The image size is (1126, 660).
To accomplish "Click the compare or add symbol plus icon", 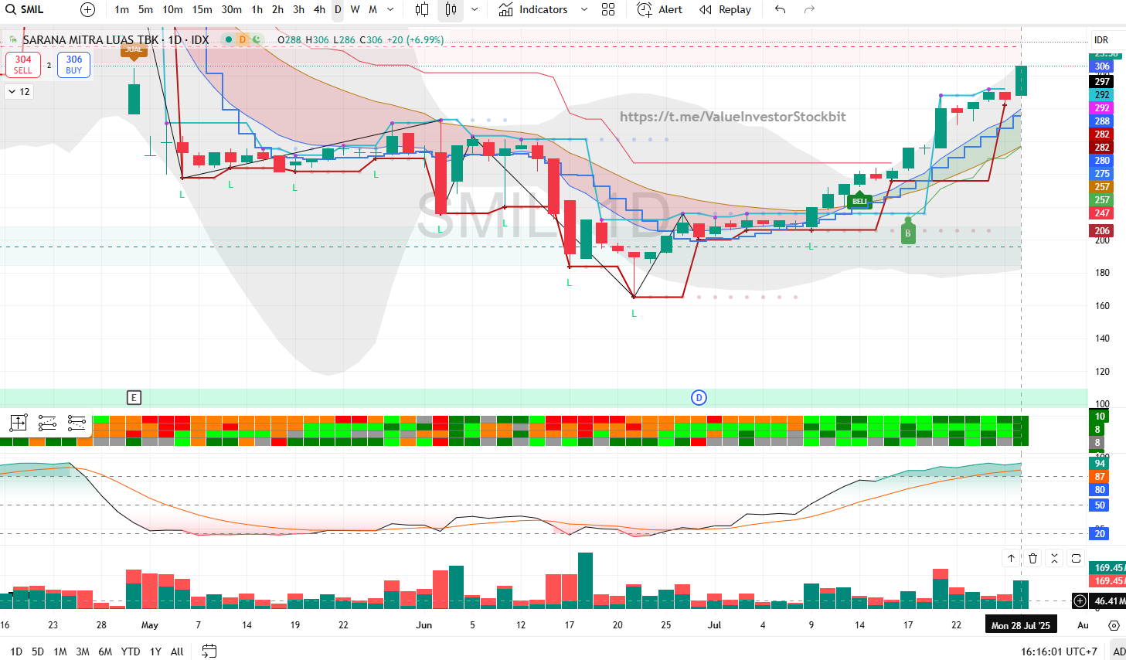I will point(88,9).
